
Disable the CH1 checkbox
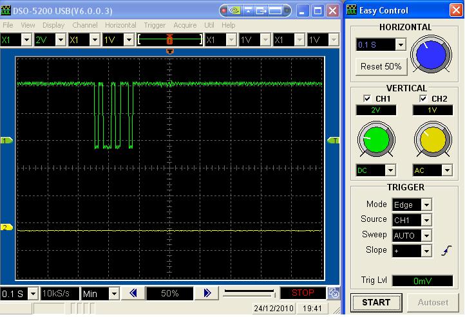(367, 98)
